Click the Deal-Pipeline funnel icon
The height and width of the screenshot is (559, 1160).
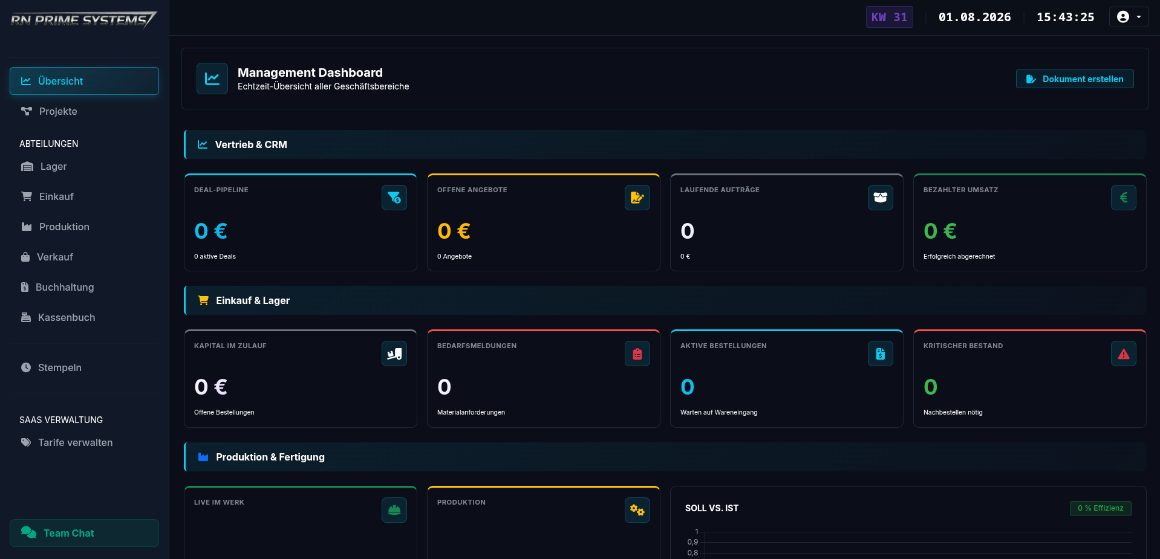tap(394, 198)
